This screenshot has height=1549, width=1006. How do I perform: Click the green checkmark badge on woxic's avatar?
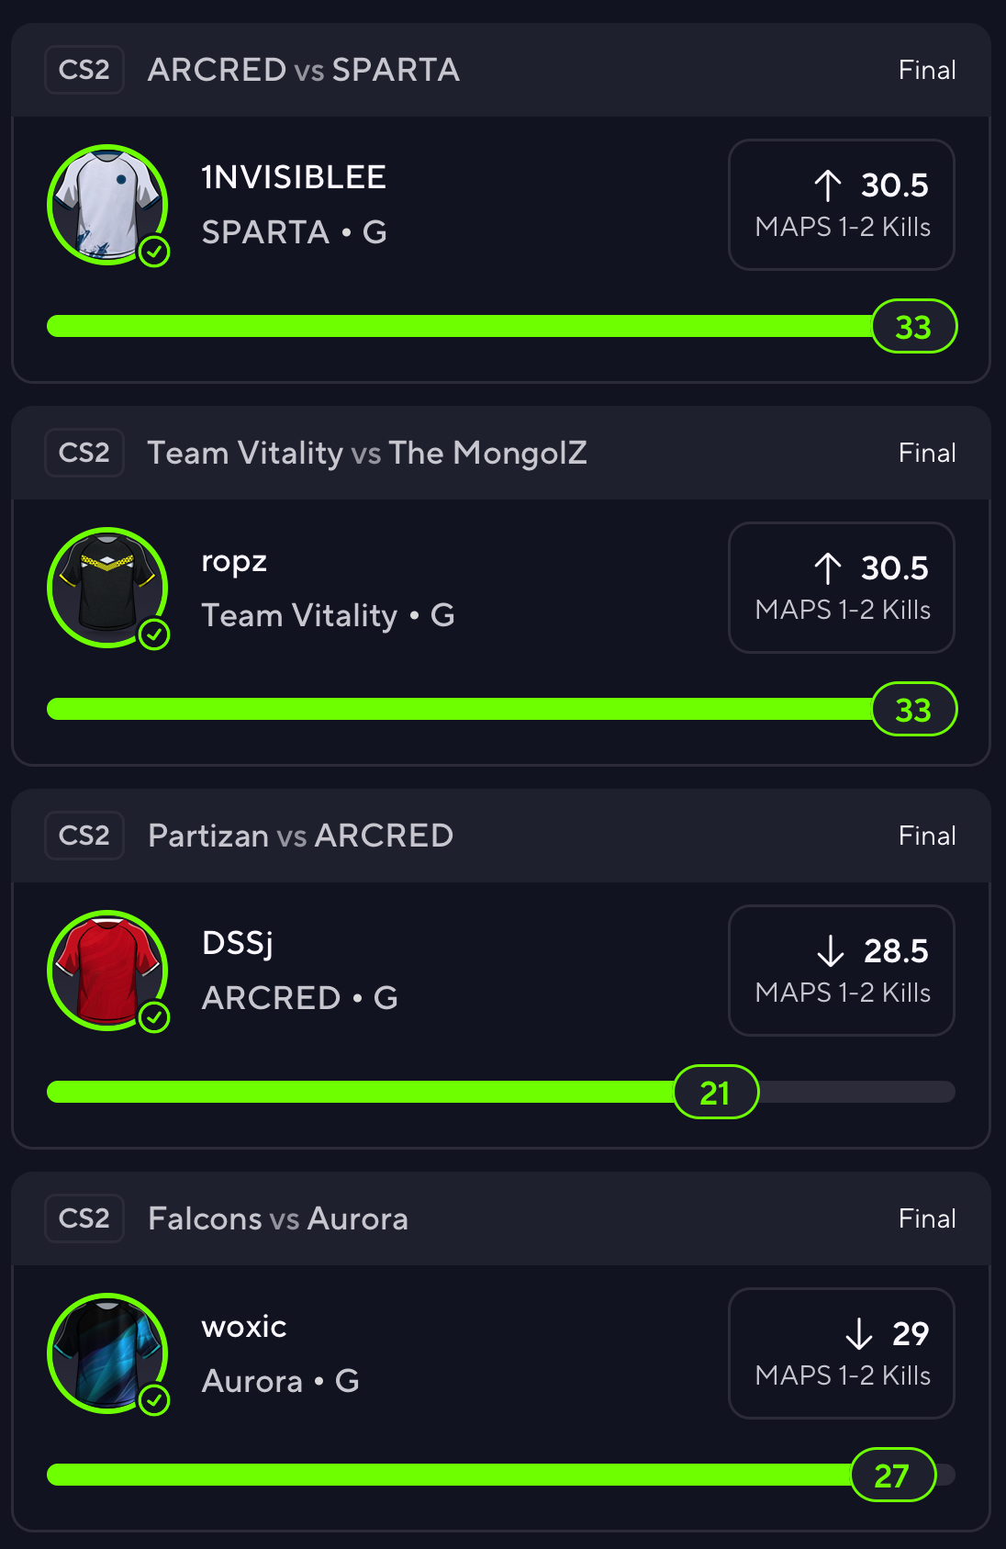click(154, 1400)
